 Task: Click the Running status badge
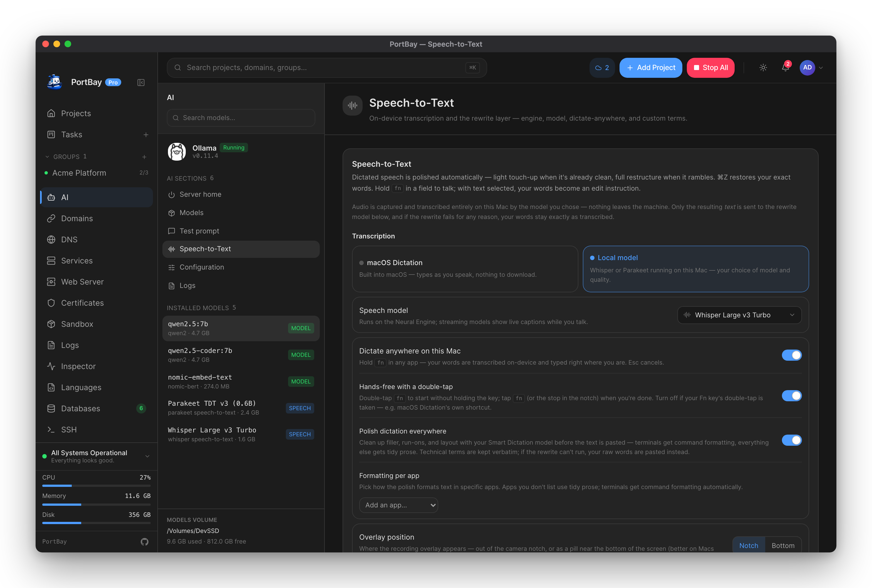coord(234,148)
